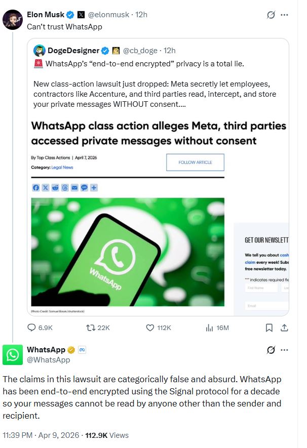This screenshot has height=448, width=307.
Task: Open WhatsApp's green profile avatar
Action: coord(12,354)
